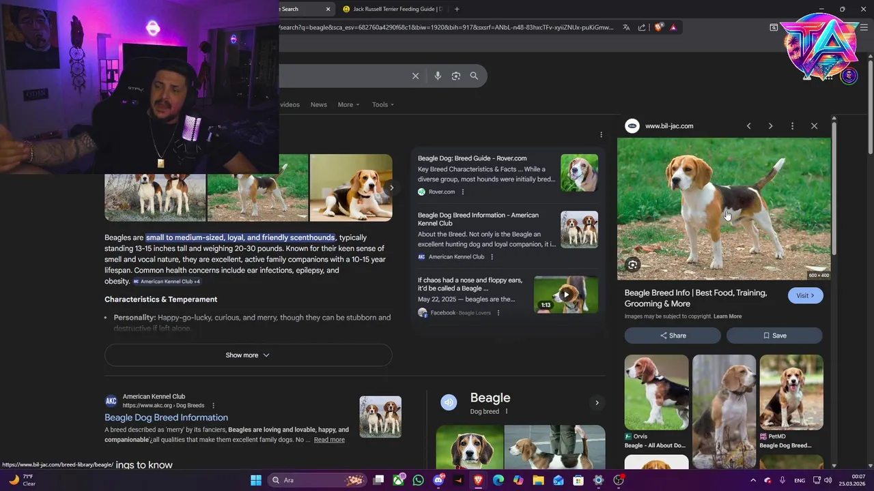
Task: Click Read more in AKC snippet
Action: click(329, 440)
